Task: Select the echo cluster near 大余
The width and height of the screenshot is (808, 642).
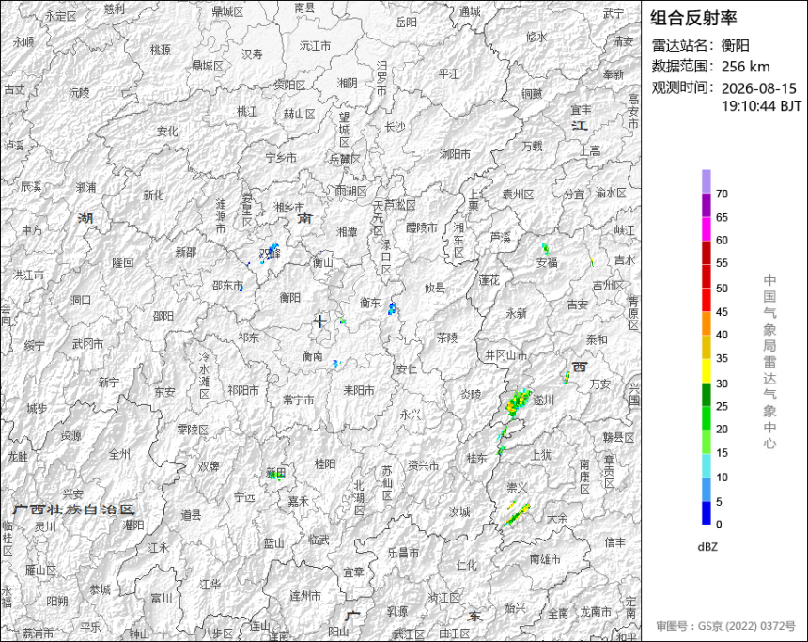Action: tap(518, 514)
